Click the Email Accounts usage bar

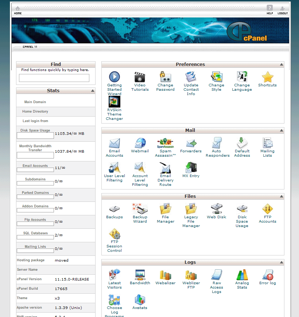(x=35, y=170)
